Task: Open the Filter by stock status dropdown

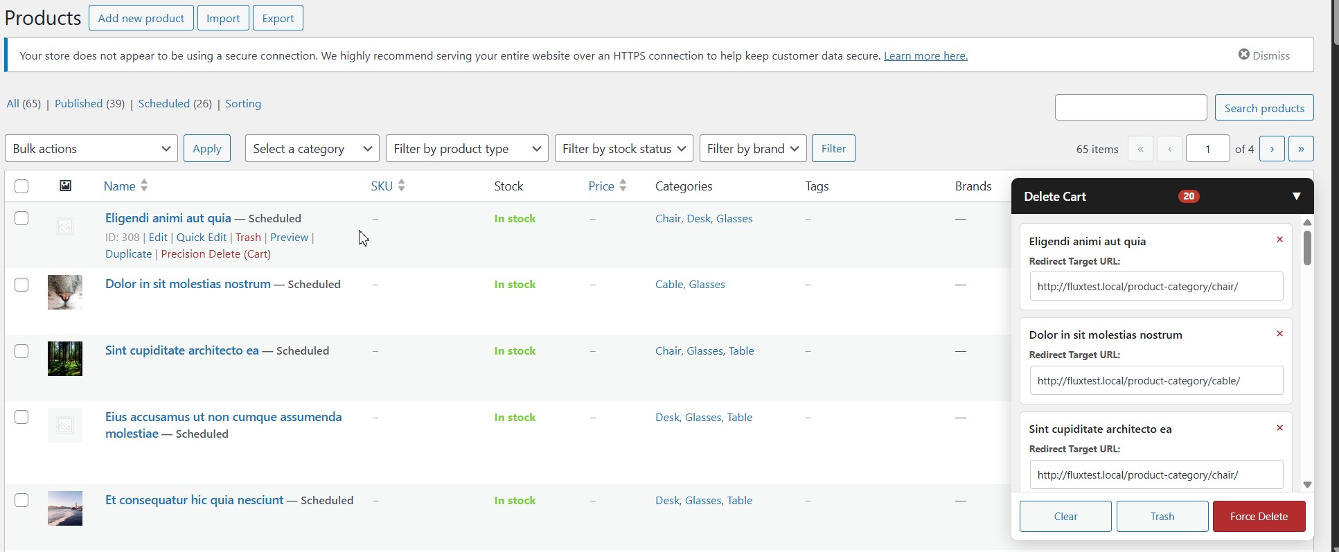Action: (624, 148)
